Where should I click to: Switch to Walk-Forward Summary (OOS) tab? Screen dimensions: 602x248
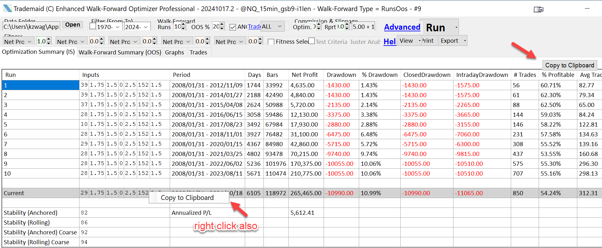(x=120, y=52)
